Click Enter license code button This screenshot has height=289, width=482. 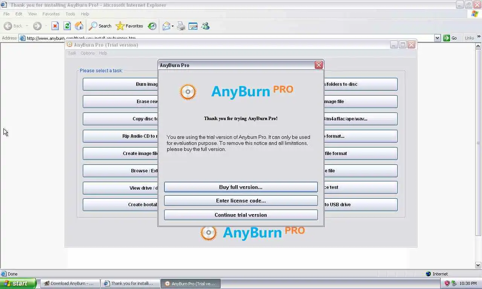tap(241, 201)
